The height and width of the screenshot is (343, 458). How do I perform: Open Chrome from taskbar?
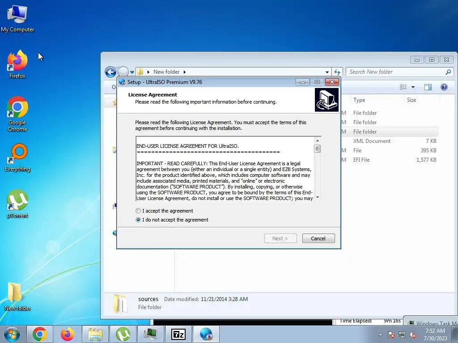(40, 334)
